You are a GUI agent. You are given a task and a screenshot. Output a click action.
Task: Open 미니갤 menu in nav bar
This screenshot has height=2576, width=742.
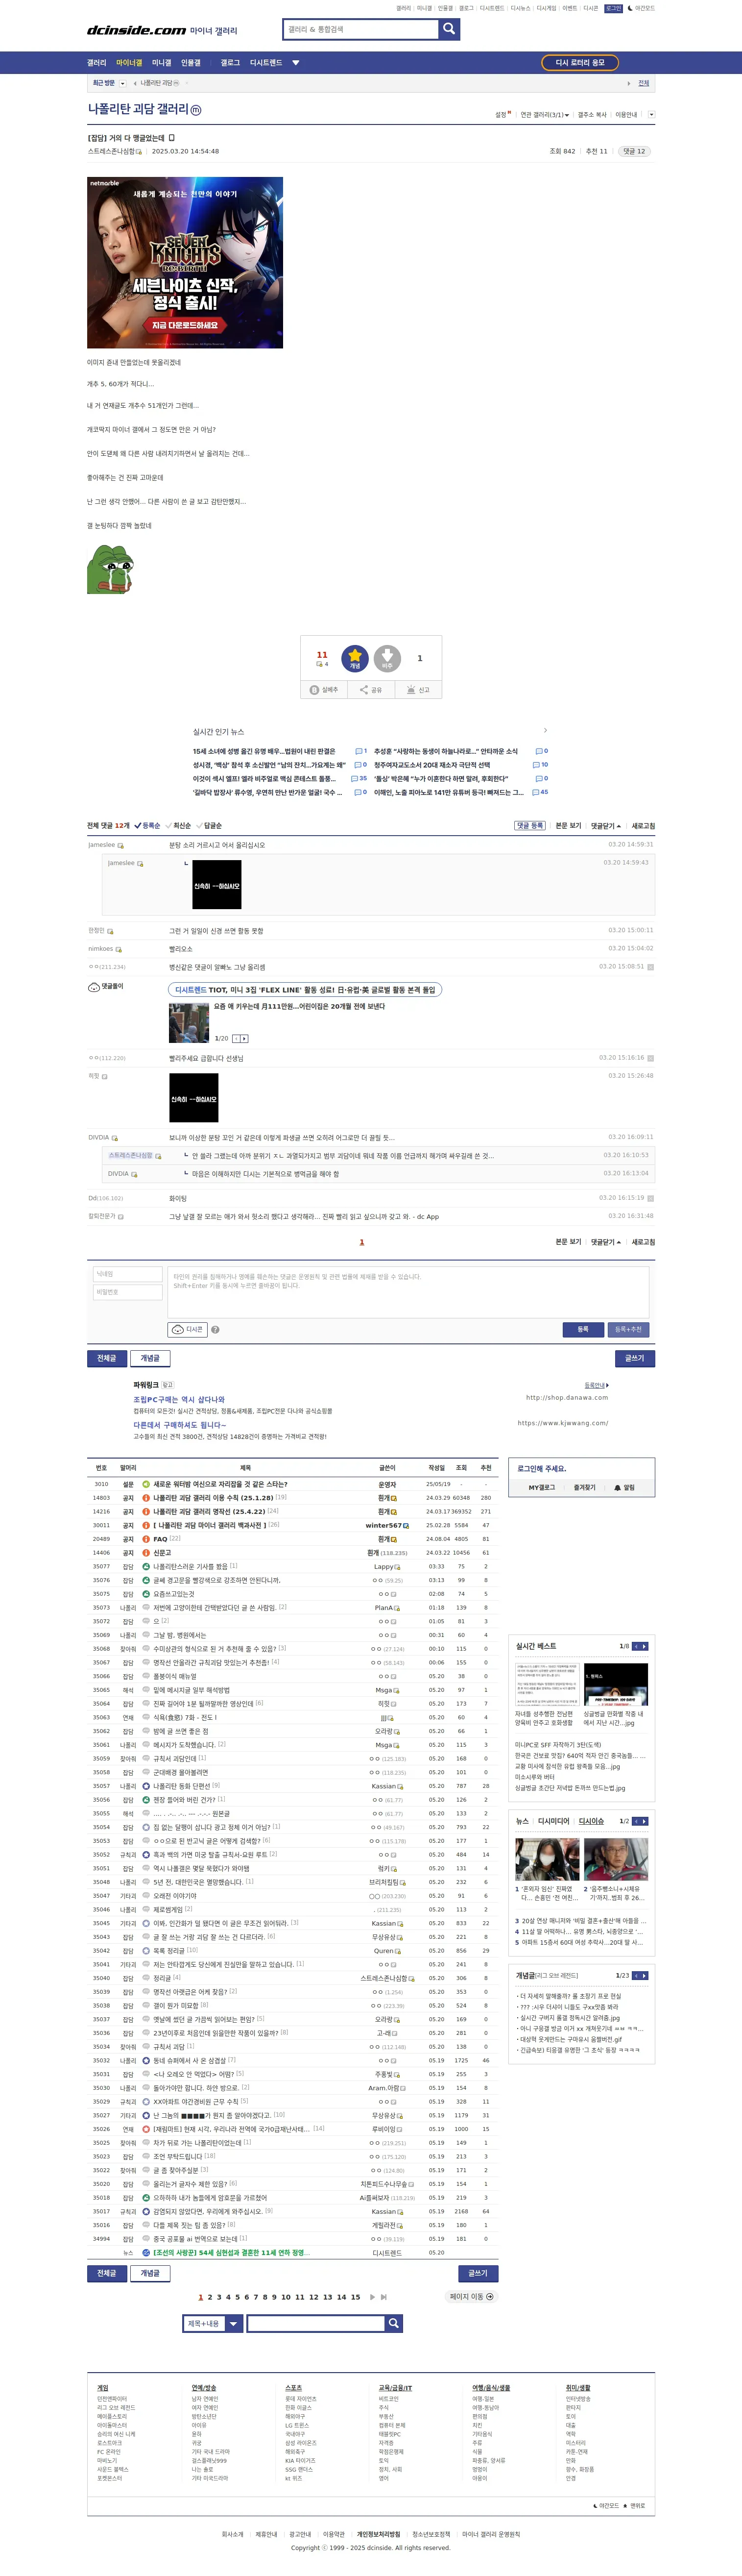pyautogui.click(x=162, y=63)
